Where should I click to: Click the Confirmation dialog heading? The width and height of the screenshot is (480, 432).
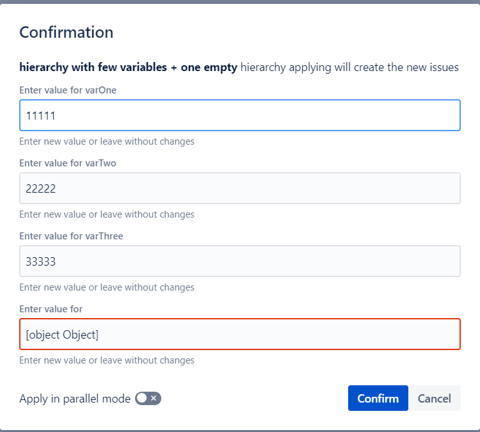(x=66, y=33)
